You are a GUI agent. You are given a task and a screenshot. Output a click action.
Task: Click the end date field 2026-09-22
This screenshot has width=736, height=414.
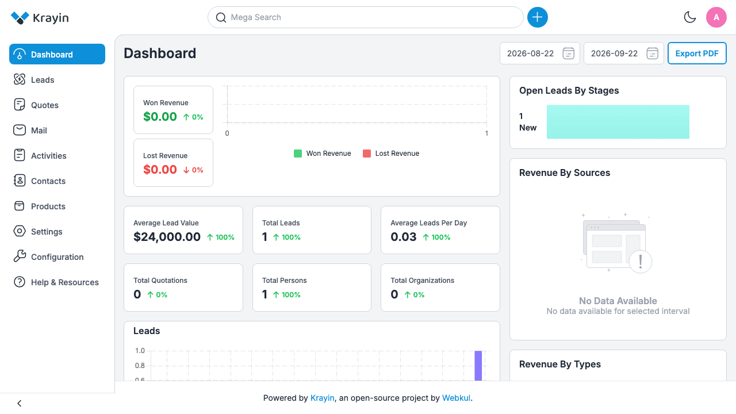[x=624, y=53]
